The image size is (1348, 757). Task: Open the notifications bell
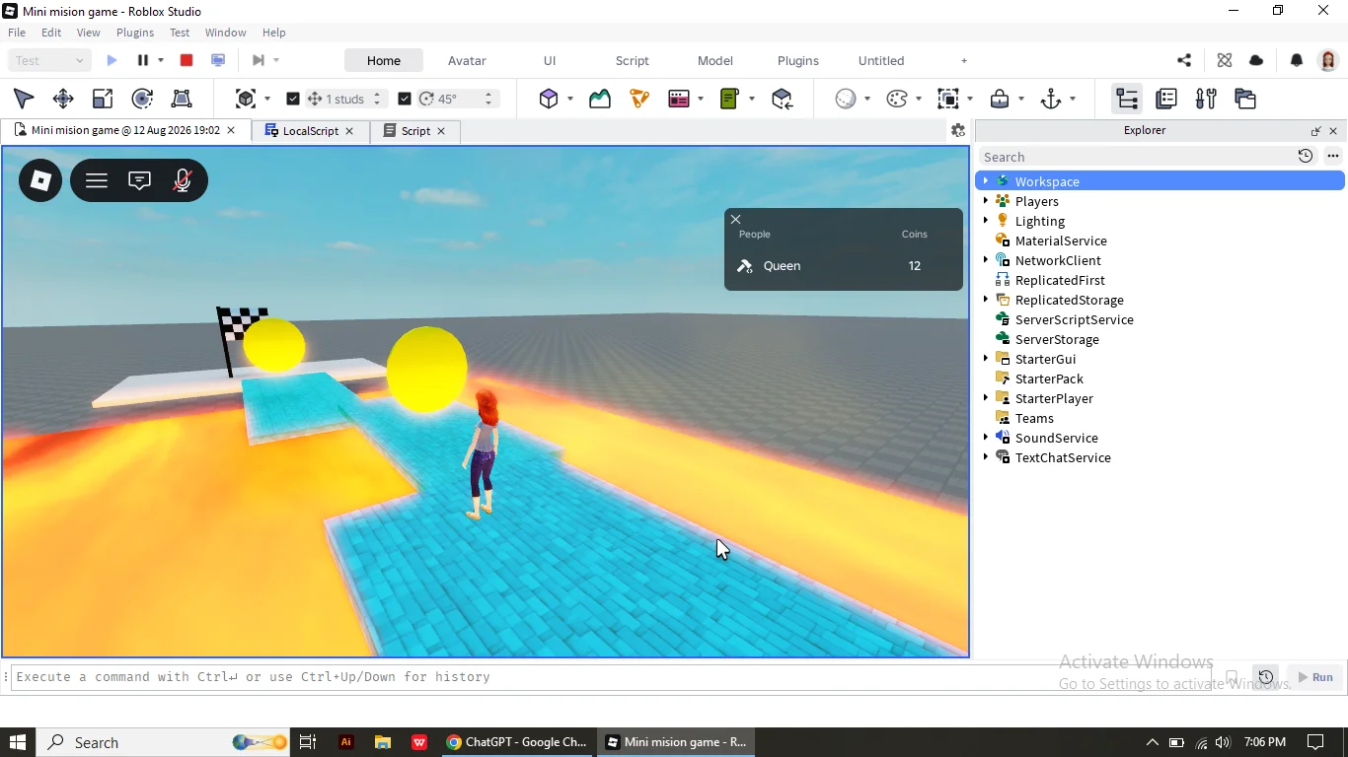pos(1297,60)
